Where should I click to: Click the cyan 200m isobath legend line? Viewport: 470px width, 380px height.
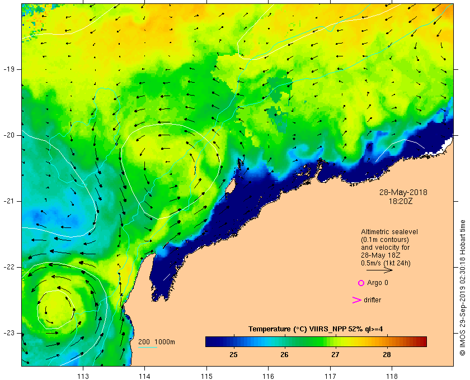point(148,348)
